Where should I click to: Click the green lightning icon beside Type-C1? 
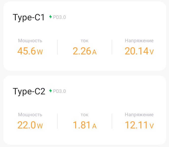pos(50,17)
